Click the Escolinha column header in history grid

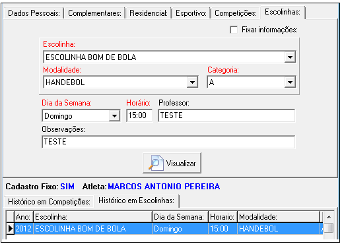click(92, 217)
